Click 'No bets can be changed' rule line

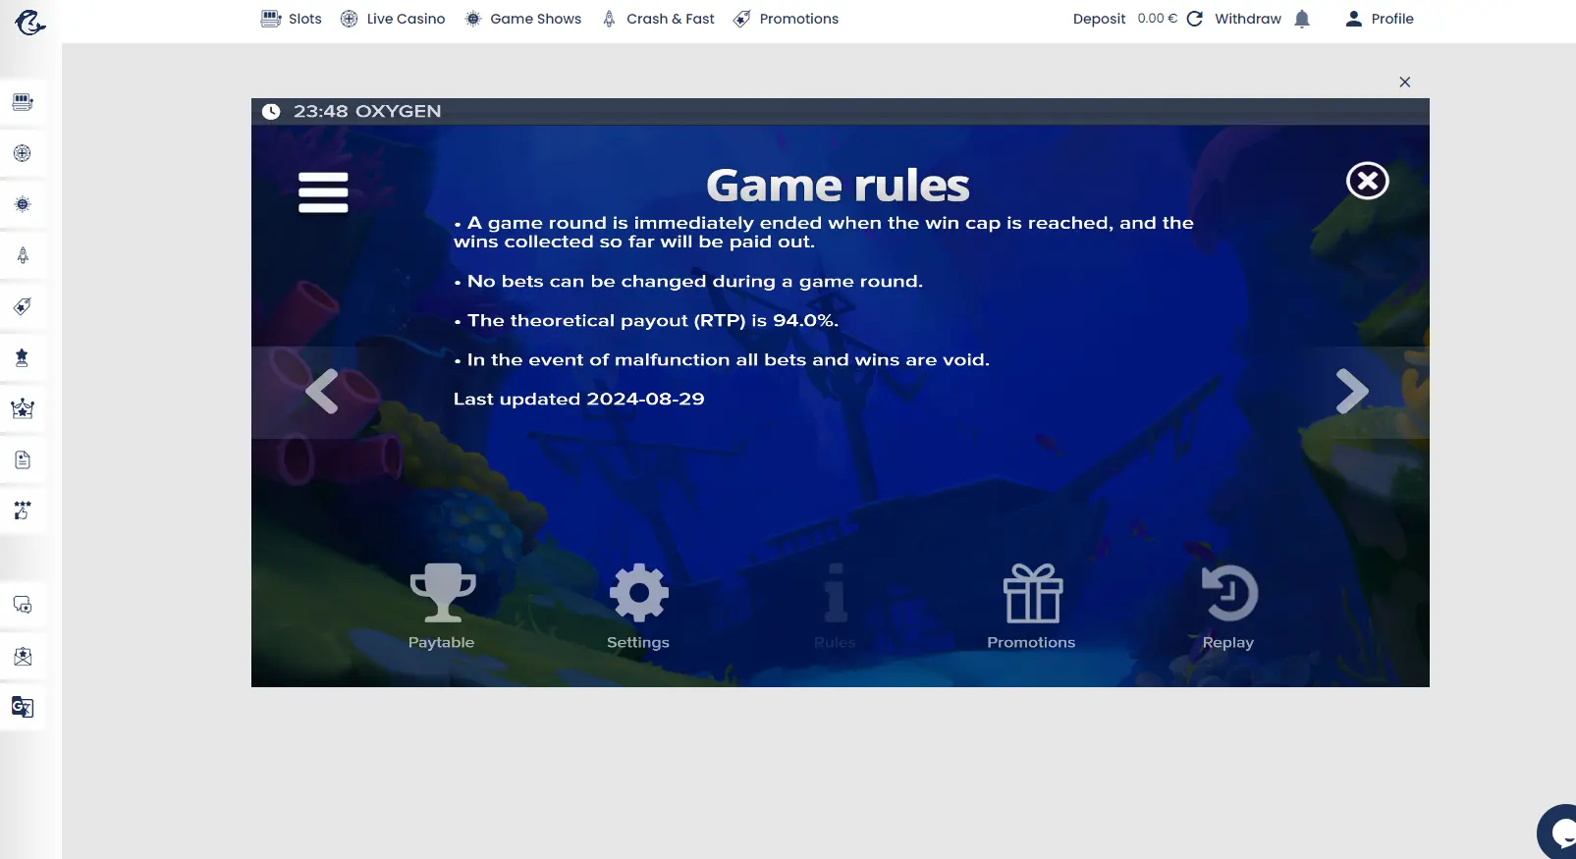pyautogui.click(x=688, y=281)
